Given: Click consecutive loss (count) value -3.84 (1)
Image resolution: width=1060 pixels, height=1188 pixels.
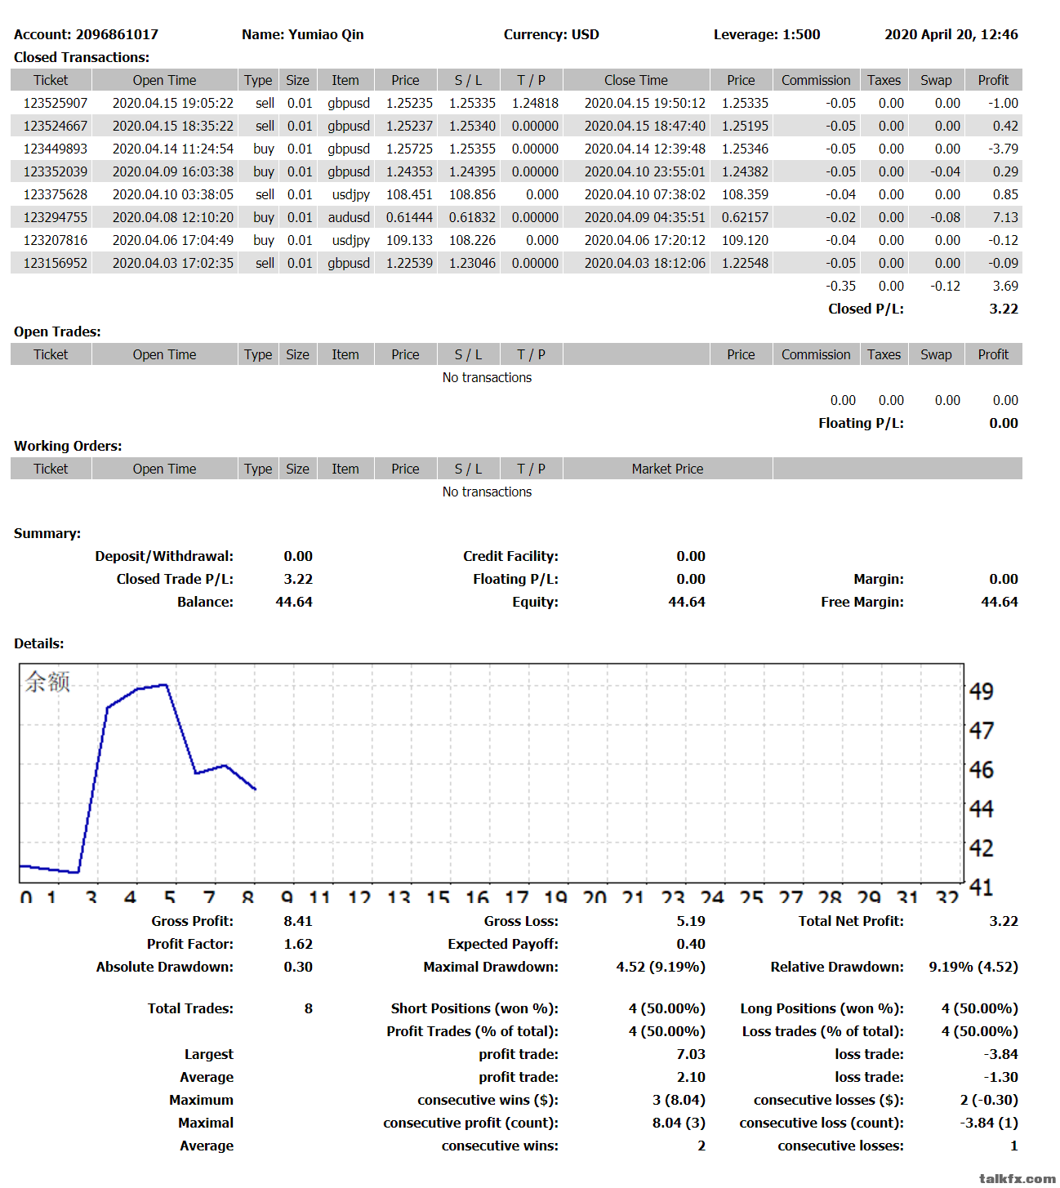Looking at the screenshot, I should coord(989,1123).
